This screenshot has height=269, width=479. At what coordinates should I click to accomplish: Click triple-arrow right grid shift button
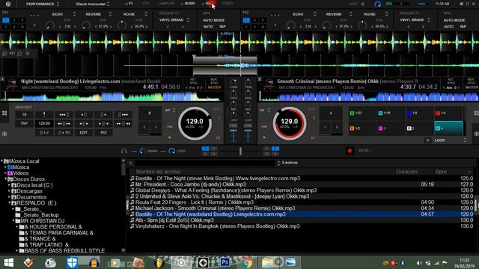(123, 114)
